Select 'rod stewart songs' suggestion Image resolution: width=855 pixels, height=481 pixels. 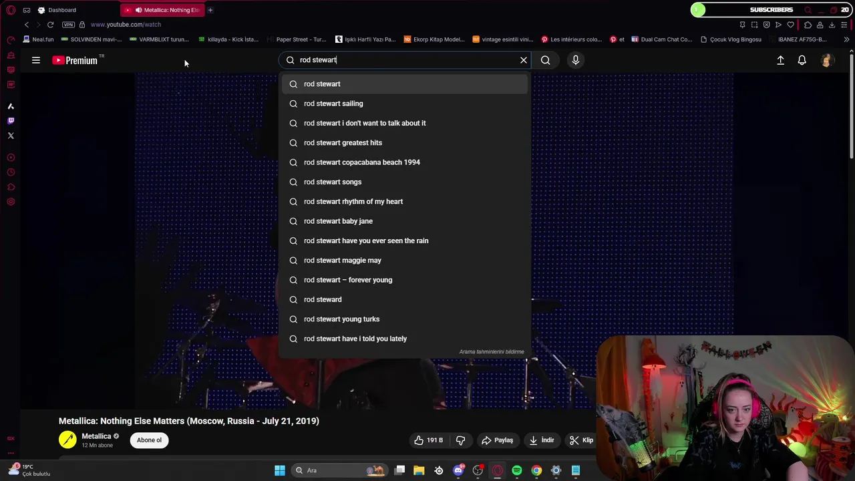404,182
